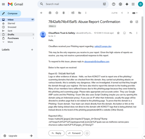The image size is (145, 139).
Task: Print all with printer icon
Action: [131, 22]
